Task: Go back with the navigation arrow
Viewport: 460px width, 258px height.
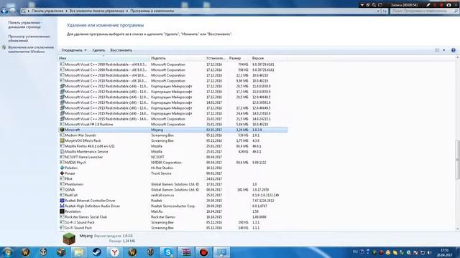Action: [x=4, y=11]
